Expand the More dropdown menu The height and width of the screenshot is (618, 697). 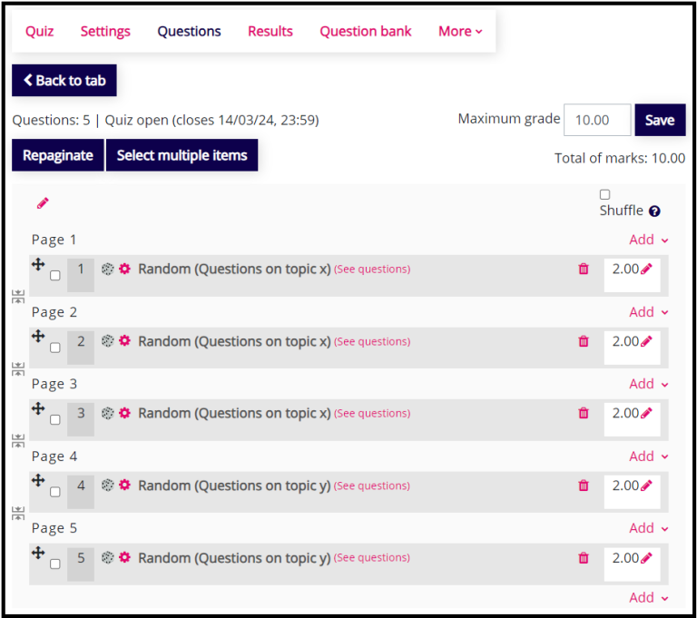pyautogui.click(x=460, y=31)
